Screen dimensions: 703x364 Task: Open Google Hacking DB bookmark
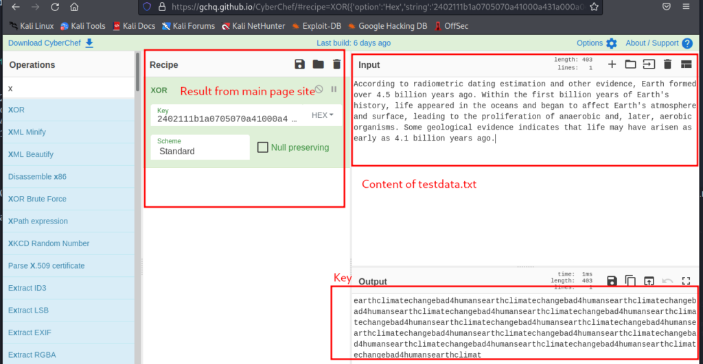point(388,26)
